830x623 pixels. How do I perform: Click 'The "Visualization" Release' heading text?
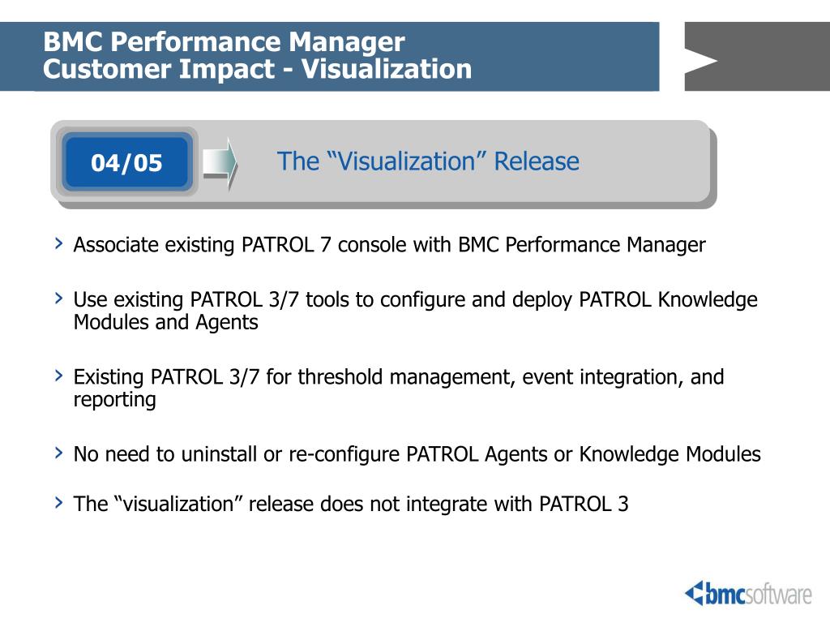pos(428,161)
